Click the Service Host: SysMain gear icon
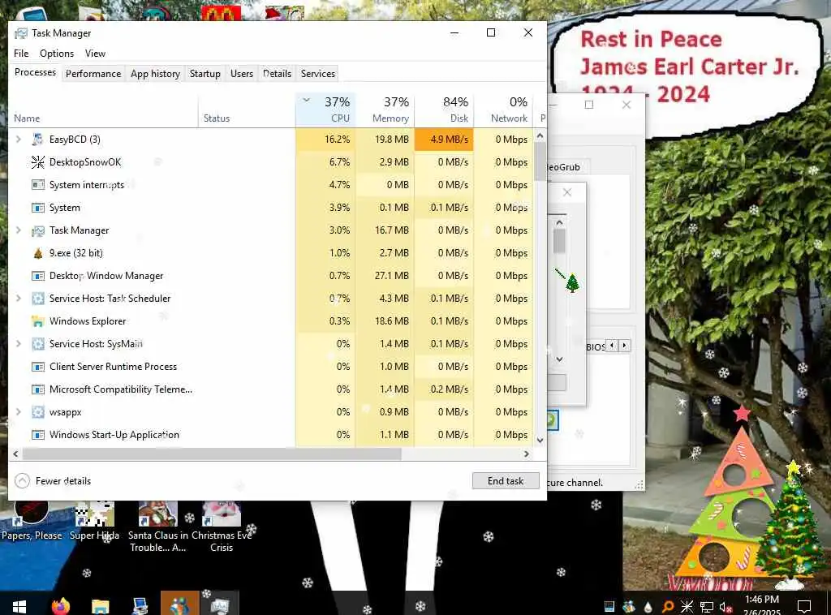 point(37,344)
